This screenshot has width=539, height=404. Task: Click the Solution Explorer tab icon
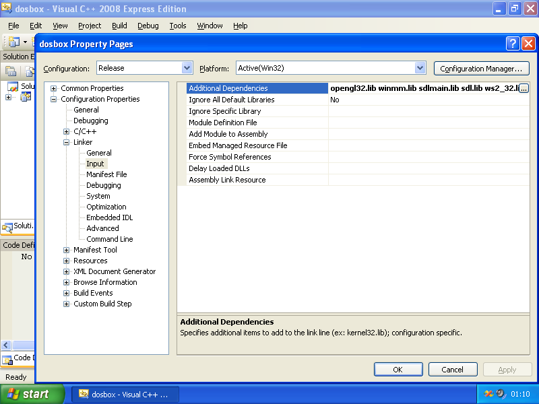coord(7,226)
